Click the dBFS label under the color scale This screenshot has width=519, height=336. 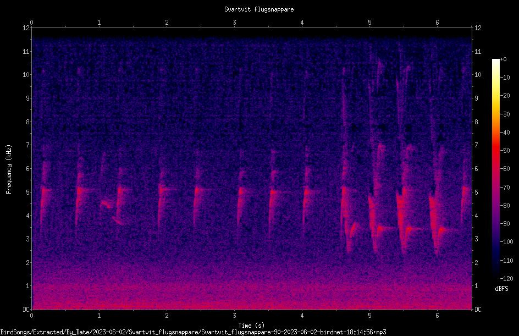[x=501, y=289]
